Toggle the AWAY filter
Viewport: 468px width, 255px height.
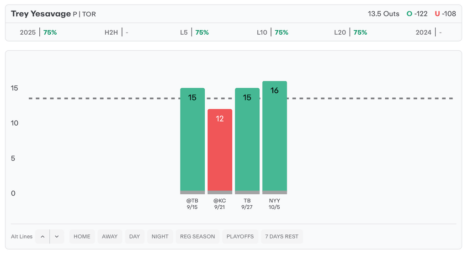pyautogui.click(x=110, y=236)
